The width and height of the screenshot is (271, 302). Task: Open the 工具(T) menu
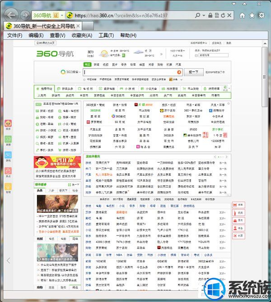106,35
